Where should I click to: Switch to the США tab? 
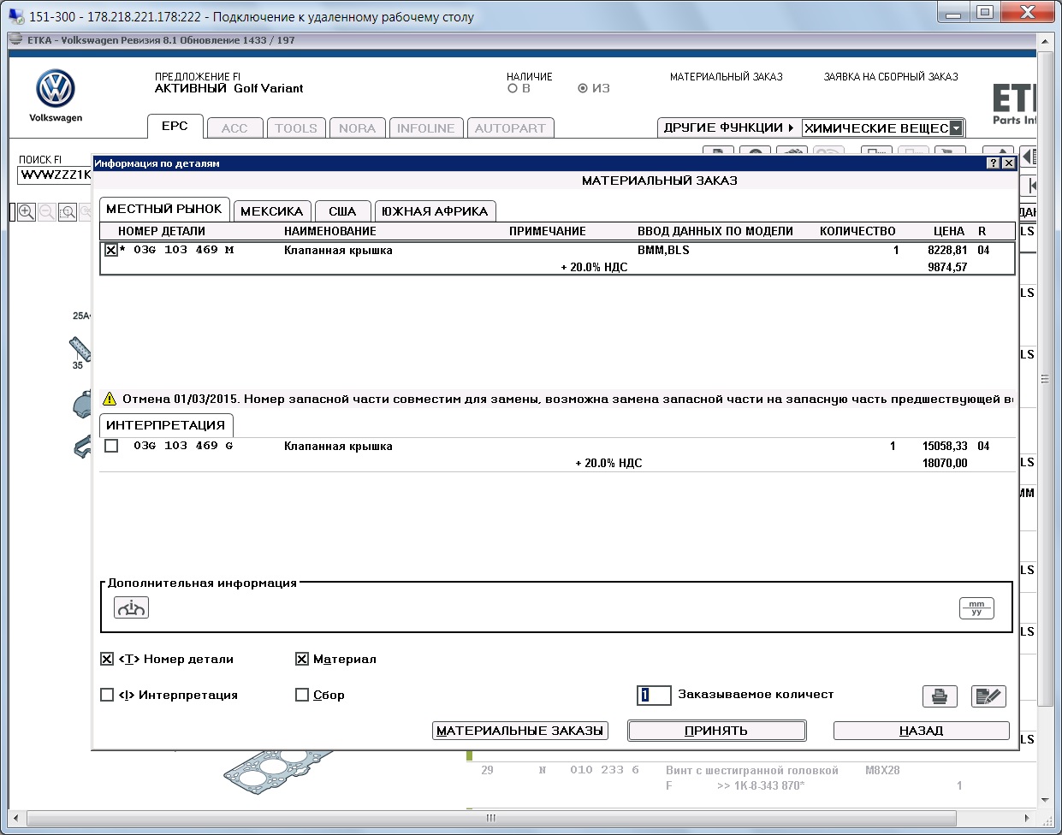point(342,211)
